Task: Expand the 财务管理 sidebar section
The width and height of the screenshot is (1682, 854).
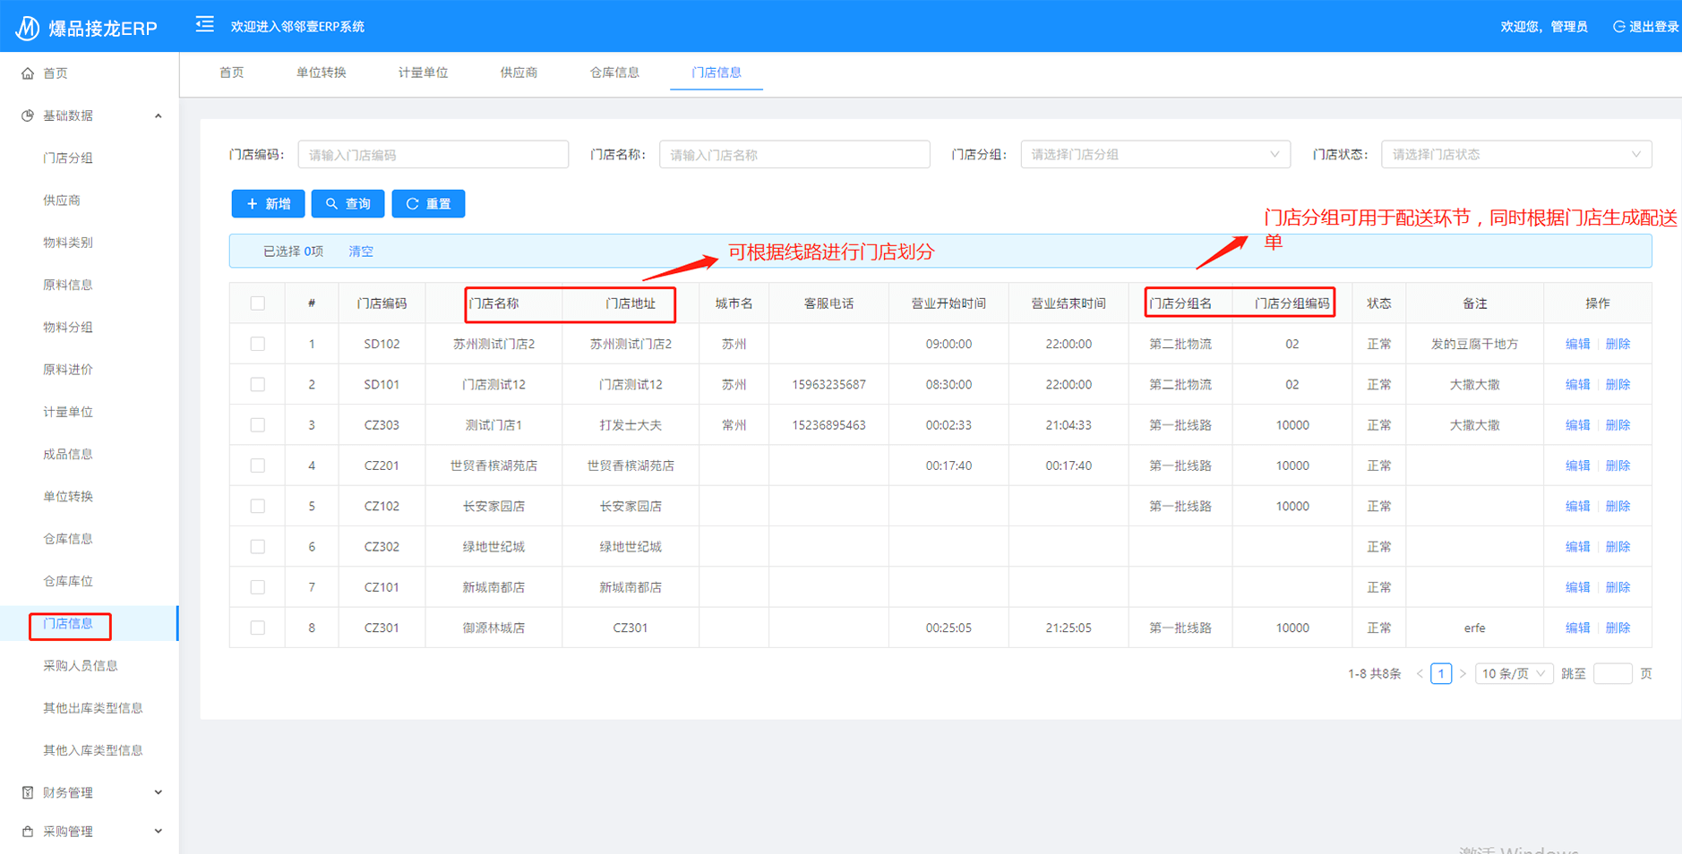Action: pos(159,792)
